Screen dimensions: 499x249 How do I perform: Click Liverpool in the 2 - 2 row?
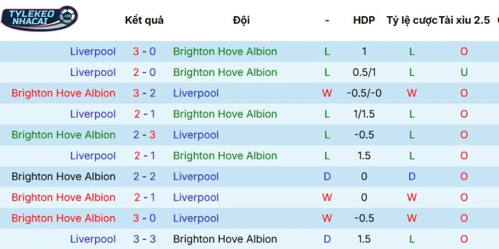point(196,177)
